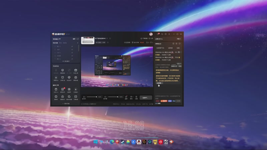Open the hamburger menu in title bar

(x=169, y=34)
